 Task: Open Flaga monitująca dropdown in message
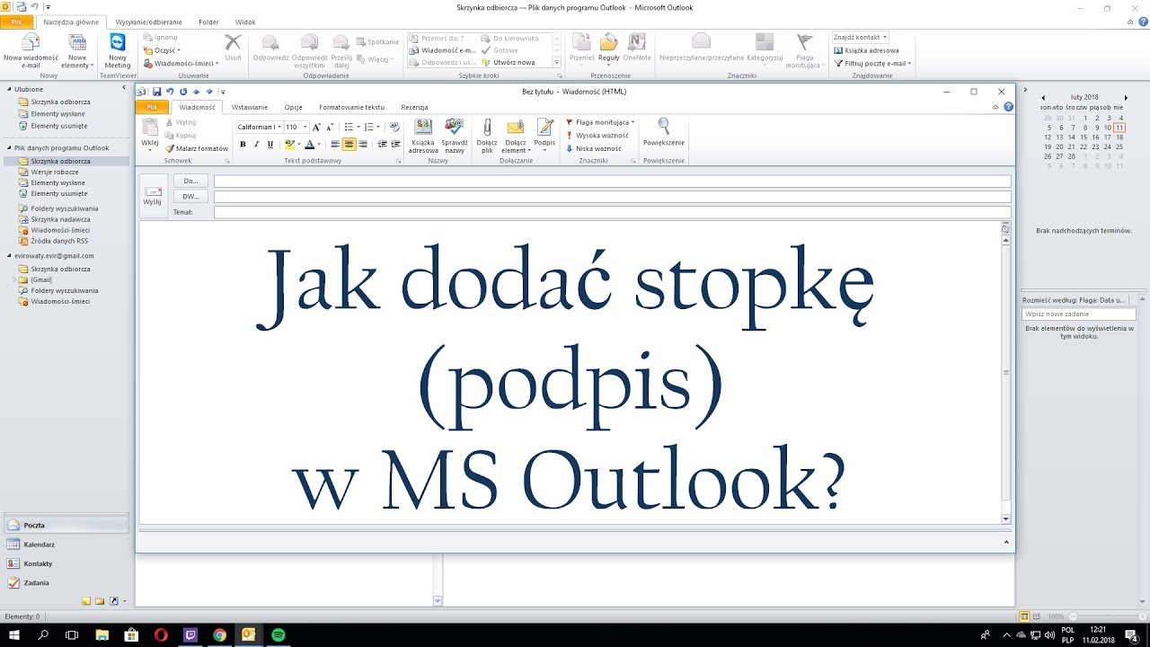(600, 121)
